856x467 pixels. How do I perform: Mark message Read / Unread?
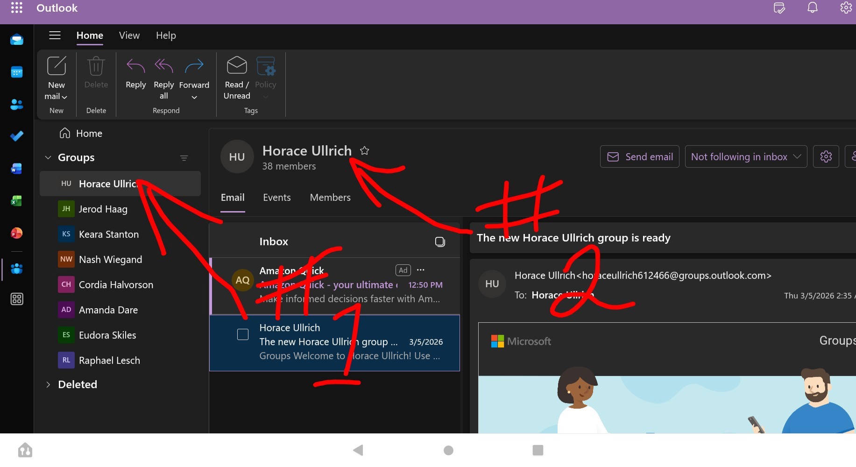pos(237,78)
